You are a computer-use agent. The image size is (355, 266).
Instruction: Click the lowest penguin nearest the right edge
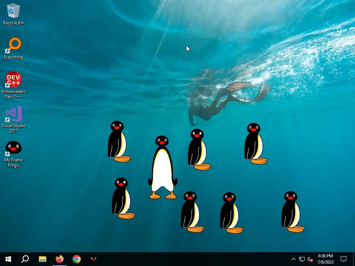click(x=293, y=212)
